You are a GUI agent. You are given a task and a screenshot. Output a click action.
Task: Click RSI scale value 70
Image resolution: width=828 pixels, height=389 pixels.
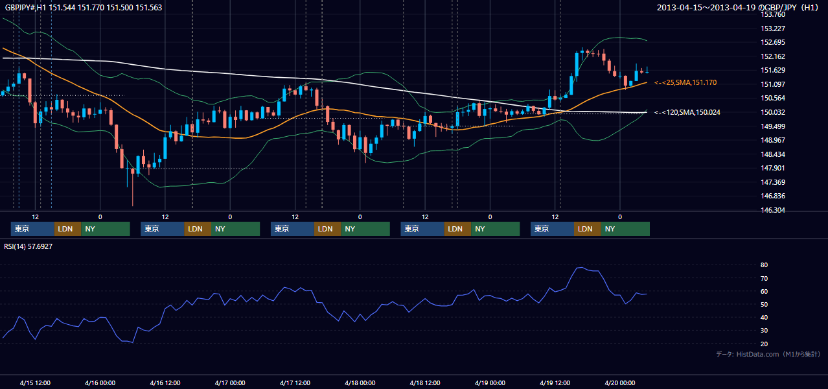(x=765, y=278)
